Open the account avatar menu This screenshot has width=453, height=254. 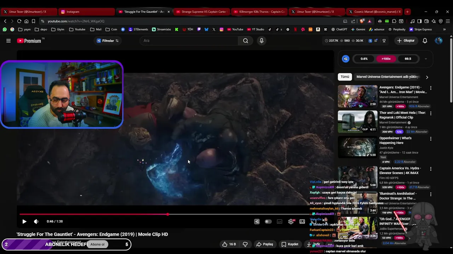tap(438, 41)
